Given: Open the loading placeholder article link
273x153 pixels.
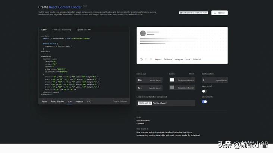Looking at the screenshot, I should pos(168,135).
